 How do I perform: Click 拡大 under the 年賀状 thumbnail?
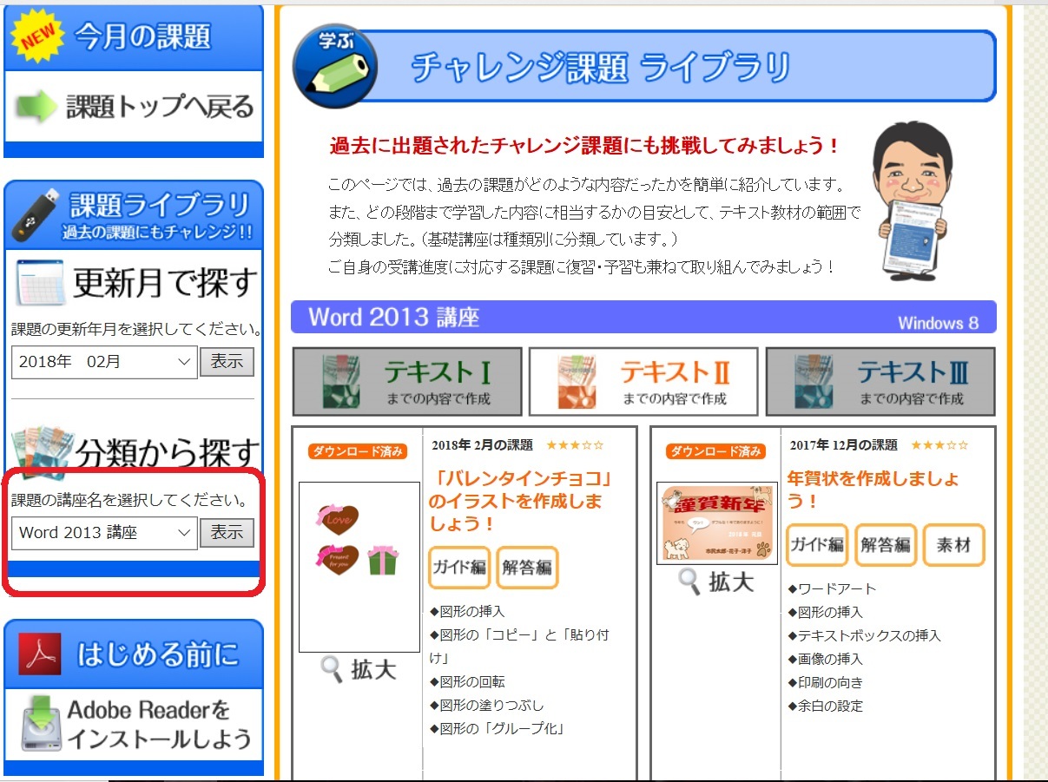tap(730, 582)
